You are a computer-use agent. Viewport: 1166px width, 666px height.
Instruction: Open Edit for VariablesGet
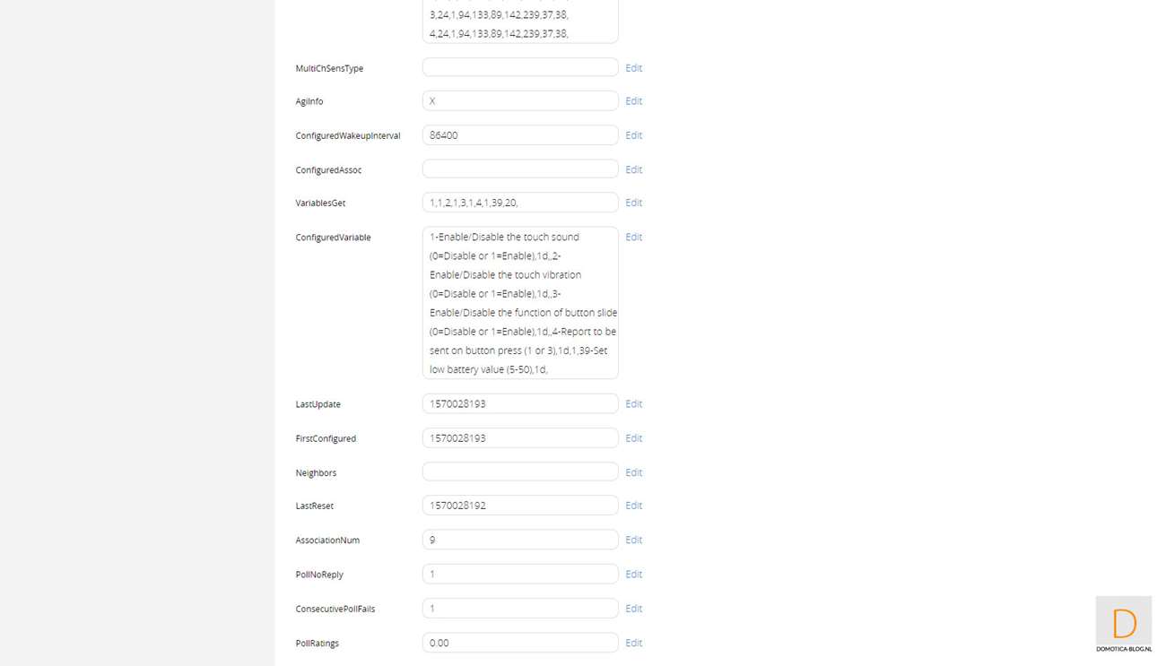point(633,203)
